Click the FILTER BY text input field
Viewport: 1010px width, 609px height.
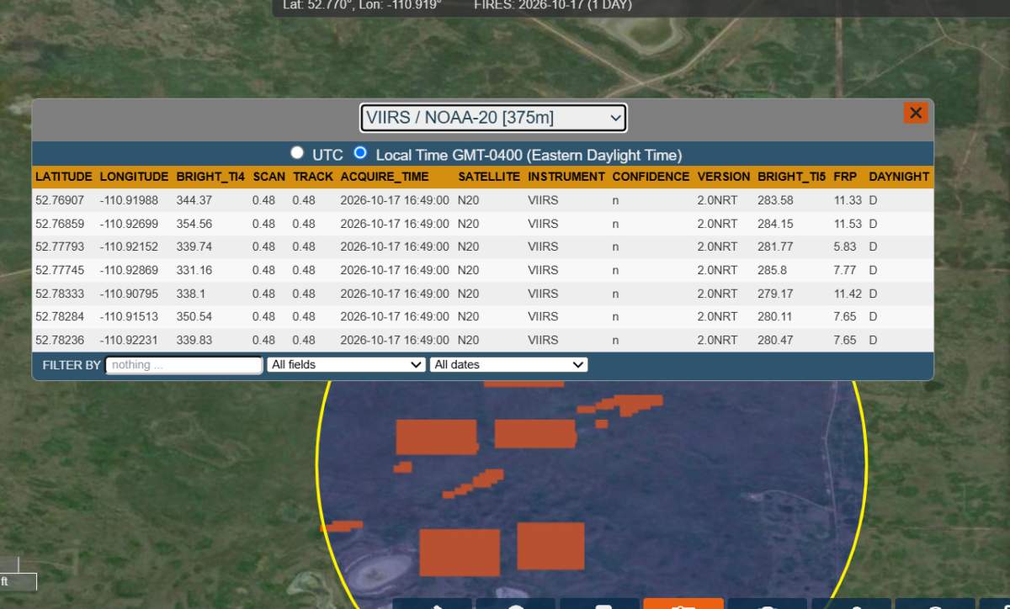point(184,365)
